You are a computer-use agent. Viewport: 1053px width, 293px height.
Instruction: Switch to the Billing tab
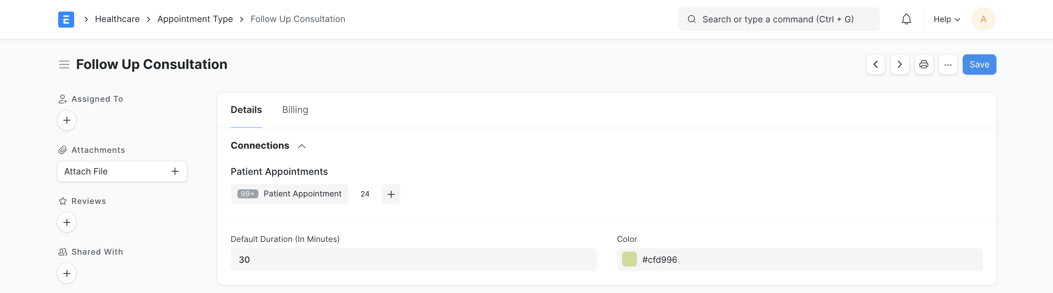click(295, 110)
